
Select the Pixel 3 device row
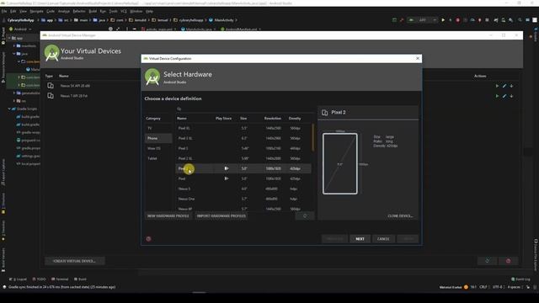[243, 148]
